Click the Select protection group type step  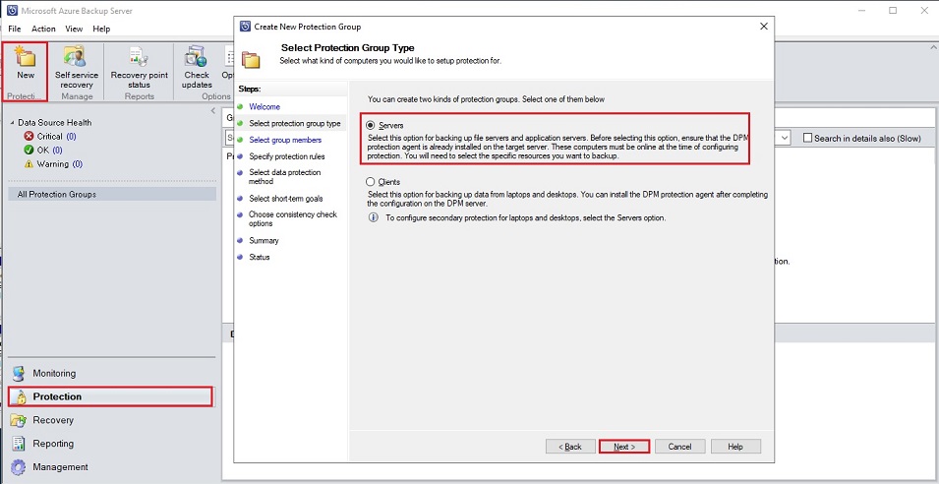295,123
